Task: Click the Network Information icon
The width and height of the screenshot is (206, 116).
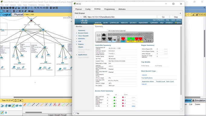Action: (13, 8)
